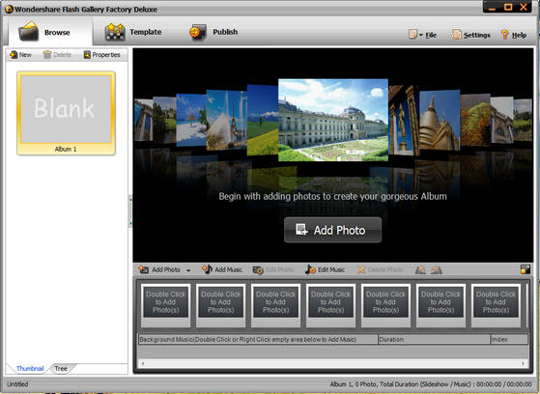Open the Template step

[133, 32]
